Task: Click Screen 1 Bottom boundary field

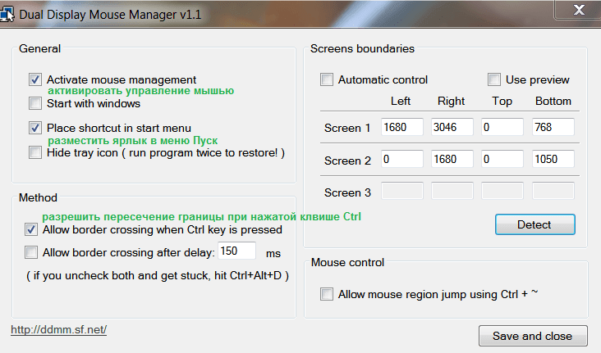Action: point(553,128)
